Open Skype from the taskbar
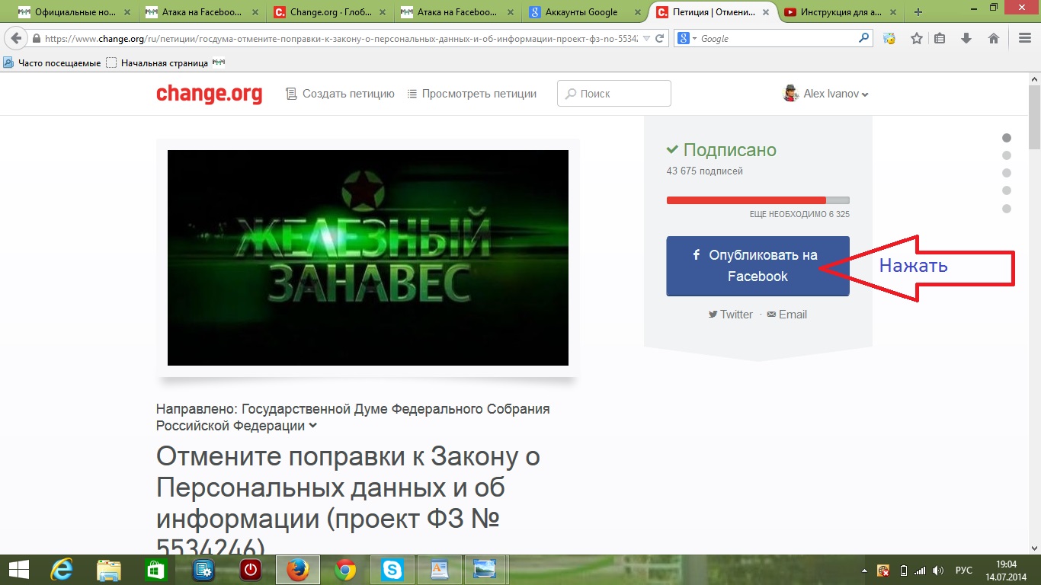The height and width of the screenshot is (585, 1041). 392,570
